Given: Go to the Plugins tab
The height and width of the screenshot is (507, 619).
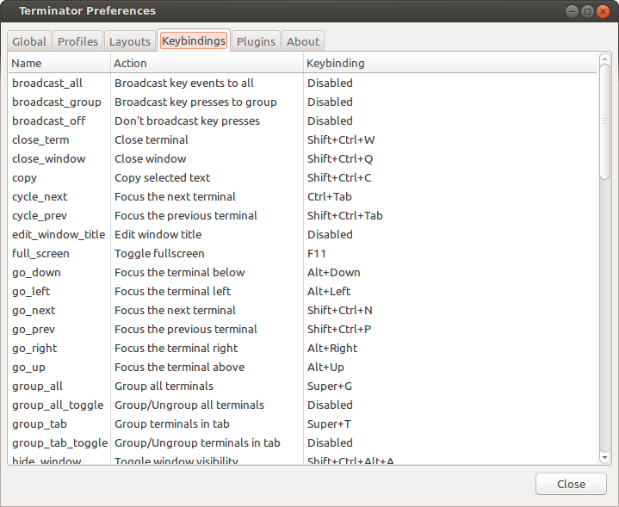Looking at the screenshot, I should click(256, 41).
